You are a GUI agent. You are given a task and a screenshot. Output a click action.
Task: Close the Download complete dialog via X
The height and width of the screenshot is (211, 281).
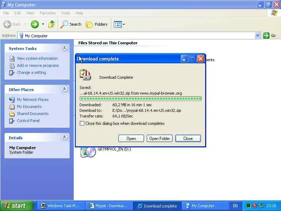click(x=201, y=59)
